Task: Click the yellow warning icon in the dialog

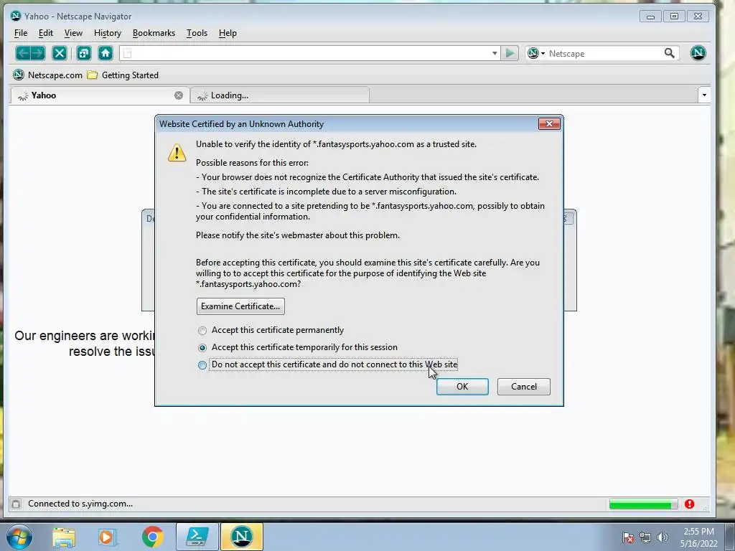Action: tap(177, 152)
